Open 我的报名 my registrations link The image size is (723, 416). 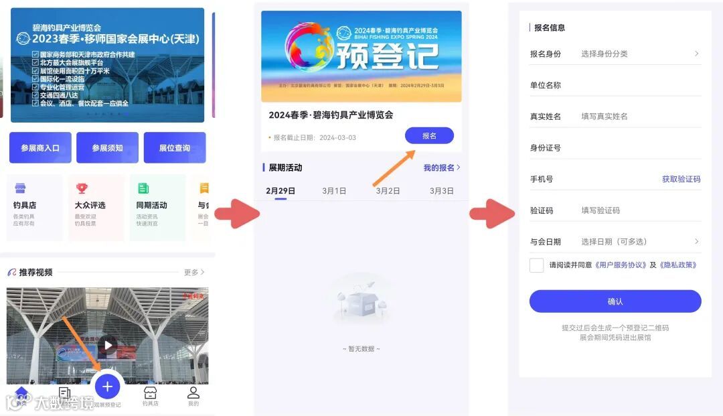pyautogui.click(x=442, y=167)
